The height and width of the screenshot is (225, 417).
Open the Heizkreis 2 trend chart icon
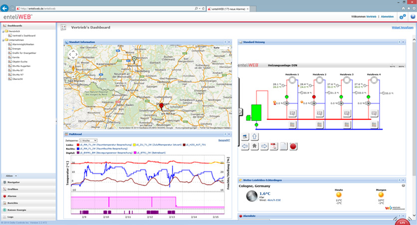[x=319, y=124]
